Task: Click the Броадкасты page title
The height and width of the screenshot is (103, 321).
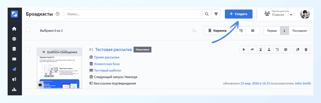Action: pos(39,14)
